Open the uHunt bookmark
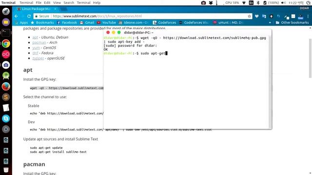 [x=228, y=23]
